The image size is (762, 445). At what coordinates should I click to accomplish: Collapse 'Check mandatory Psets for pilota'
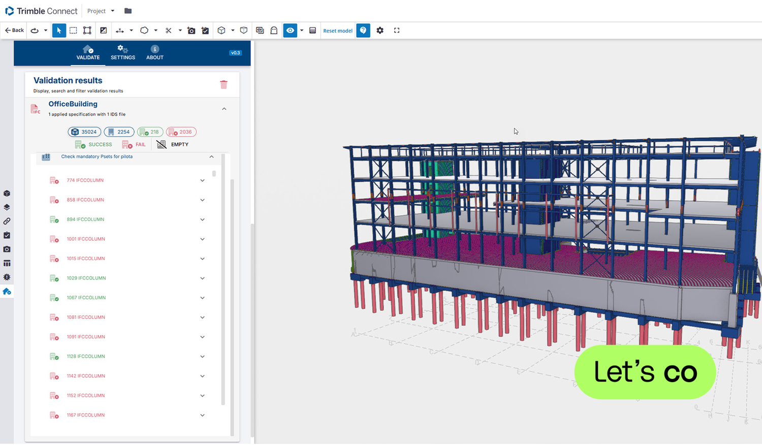(211, 156)
